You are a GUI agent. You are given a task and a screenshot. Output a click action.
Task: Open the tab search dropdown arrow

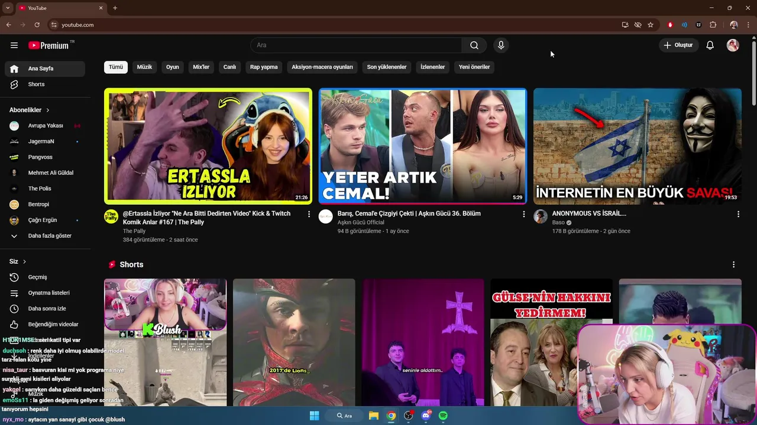pyautogui.click(x=8, y=8)
